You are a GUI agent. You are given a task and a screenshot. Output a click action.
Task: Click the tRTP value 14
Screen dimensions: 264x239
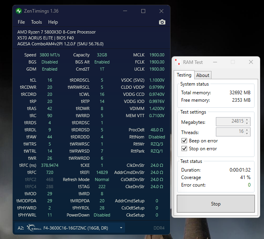point(102,101)
